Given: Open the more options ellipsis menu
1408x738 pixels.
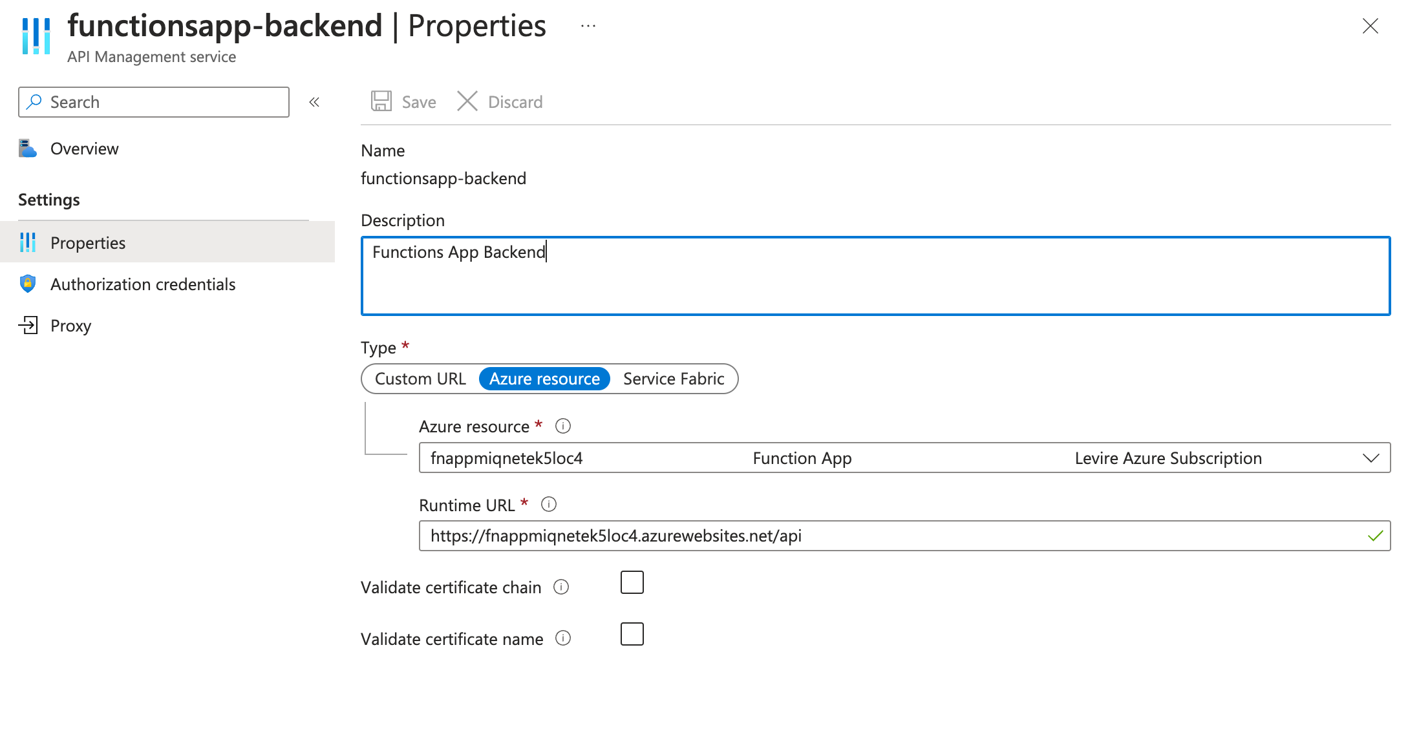Looking at the screenshot, I should pyautogui.click(x=588, y=26).
